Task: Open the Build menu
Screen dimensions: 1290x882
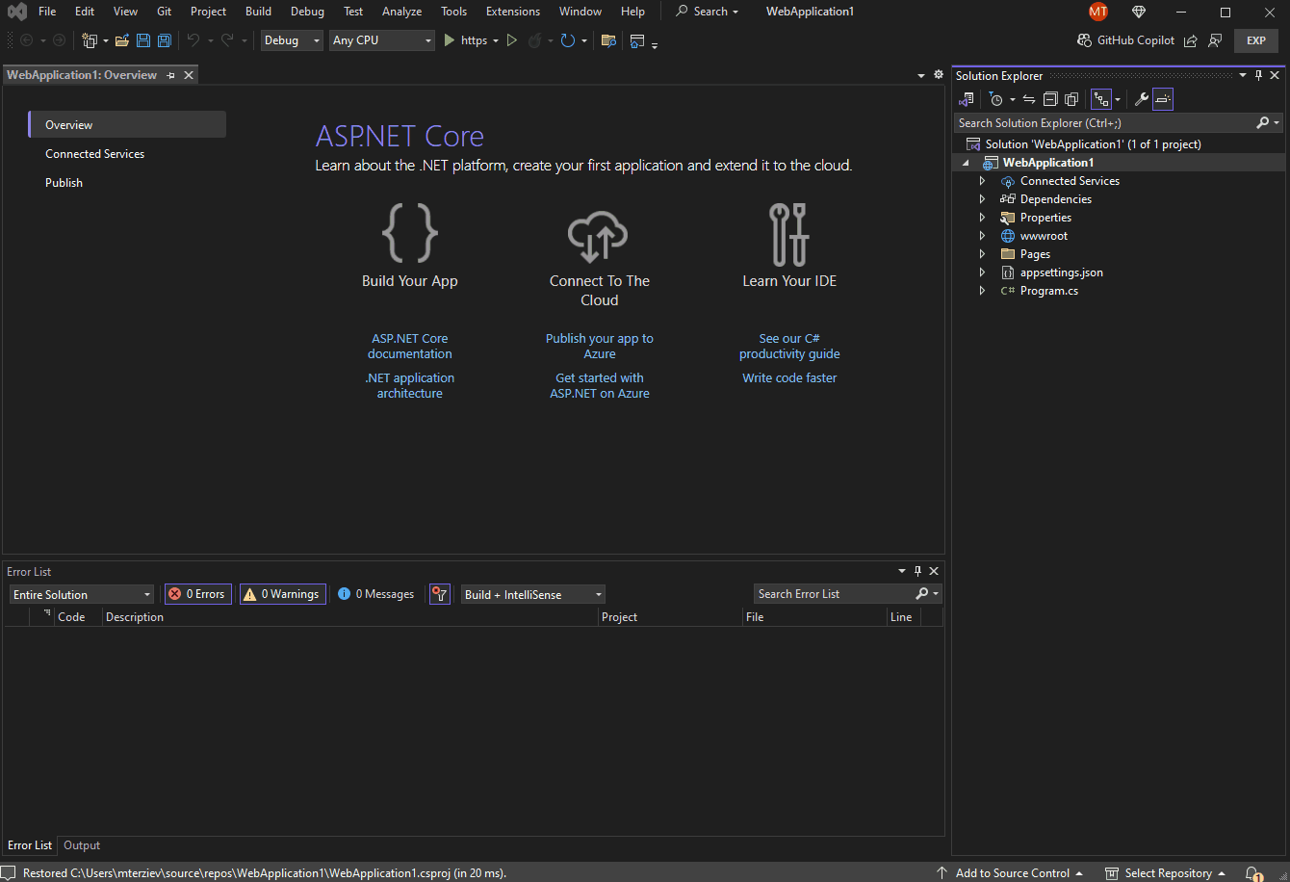Action: pos(258,12)
